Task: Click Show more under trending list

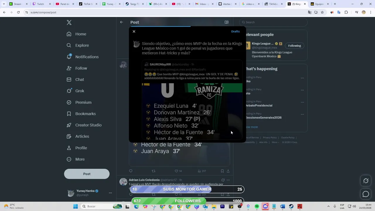Action: coord(251,127)
